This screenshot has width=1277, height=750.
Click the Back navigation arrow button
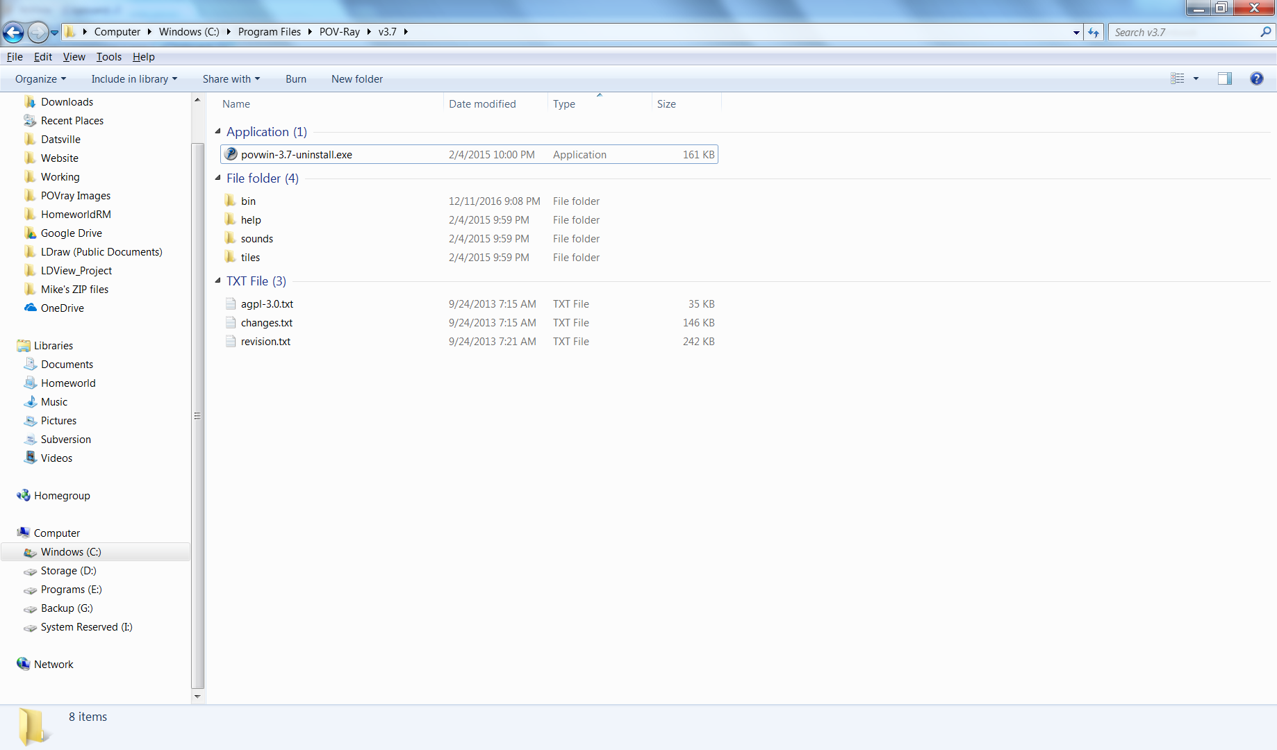(13, 32)
